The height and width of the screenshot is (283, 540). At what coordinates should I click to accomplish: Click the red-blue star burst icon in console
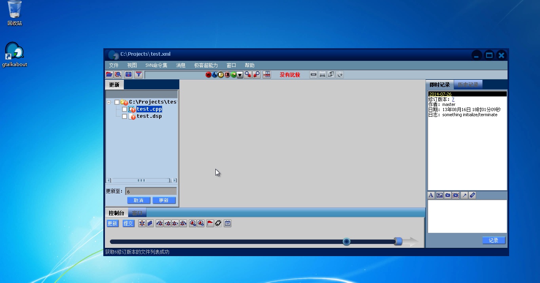click(142, 223)
